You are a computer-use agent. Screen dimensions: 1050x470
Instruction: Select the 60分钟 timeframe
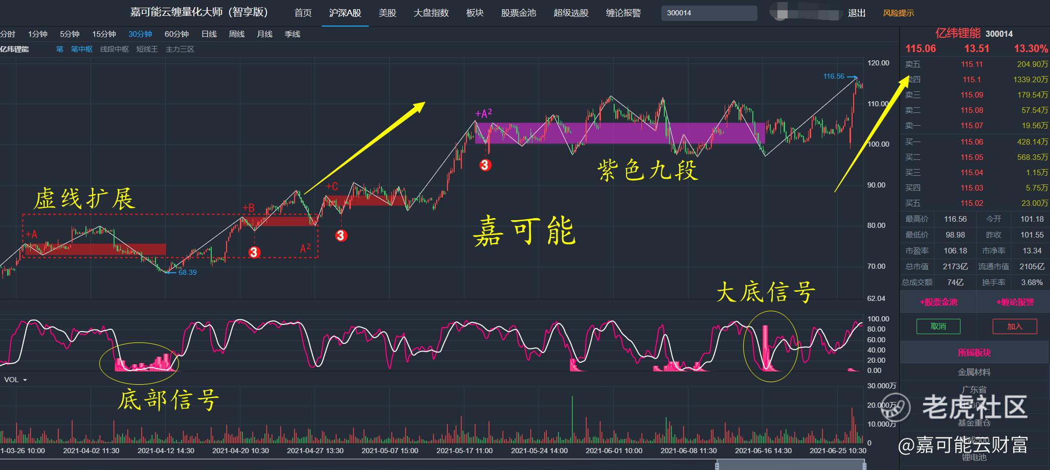tap(176, 34)
